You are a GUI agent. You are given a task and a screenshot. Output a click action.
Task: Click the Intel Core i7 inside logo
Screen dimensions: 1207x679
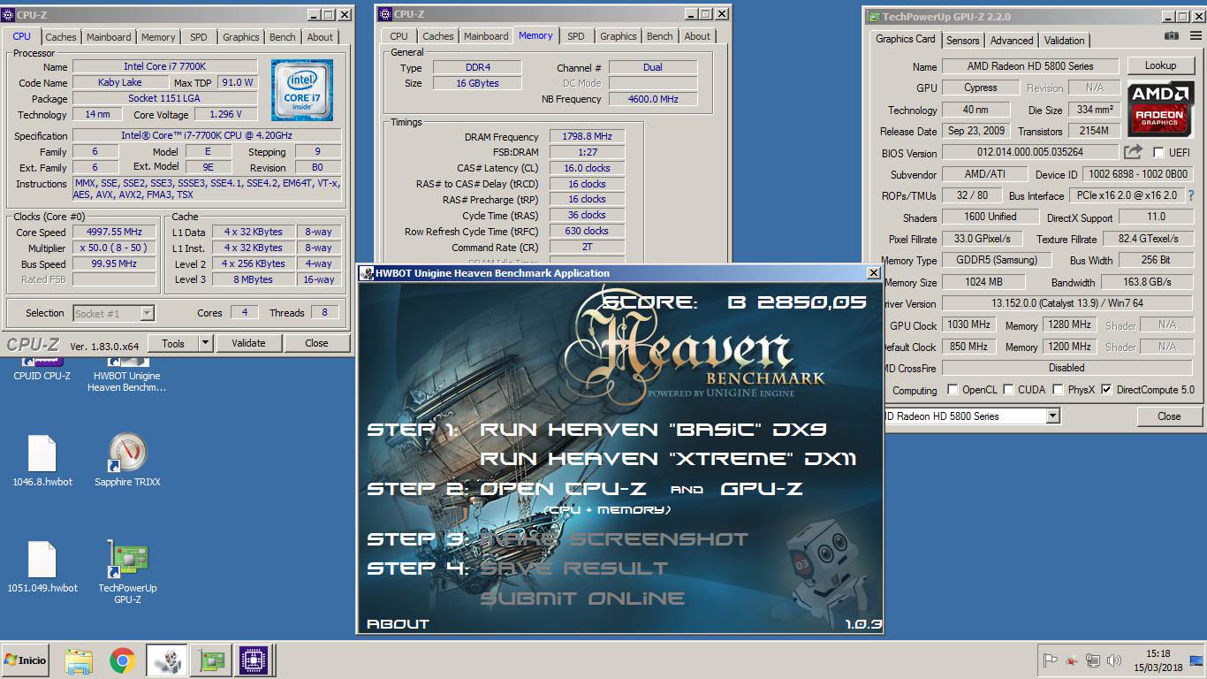pos(302,90)
